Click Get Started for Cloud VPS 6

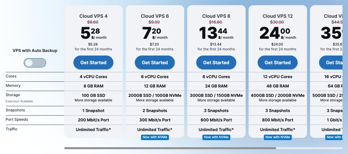pos(155,63)
